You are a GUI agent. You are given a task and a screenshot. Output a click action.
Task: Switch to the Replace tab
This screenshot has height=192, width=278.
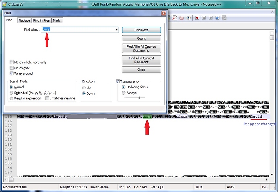24,21
